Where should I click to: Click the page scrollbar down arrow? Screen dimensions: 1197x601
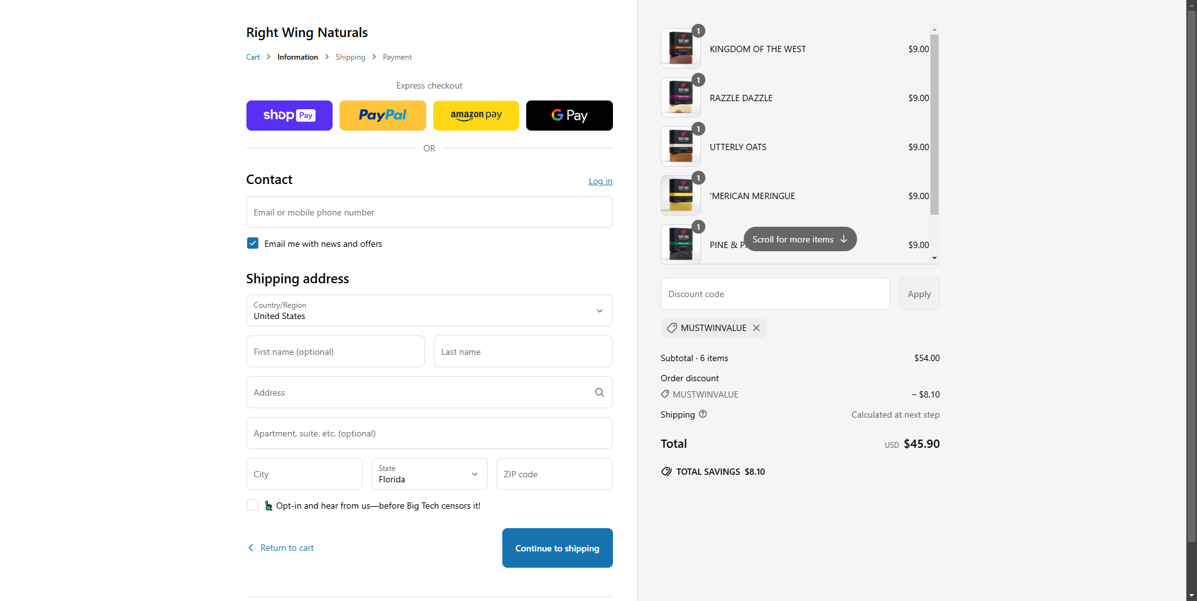point(1191,595)
